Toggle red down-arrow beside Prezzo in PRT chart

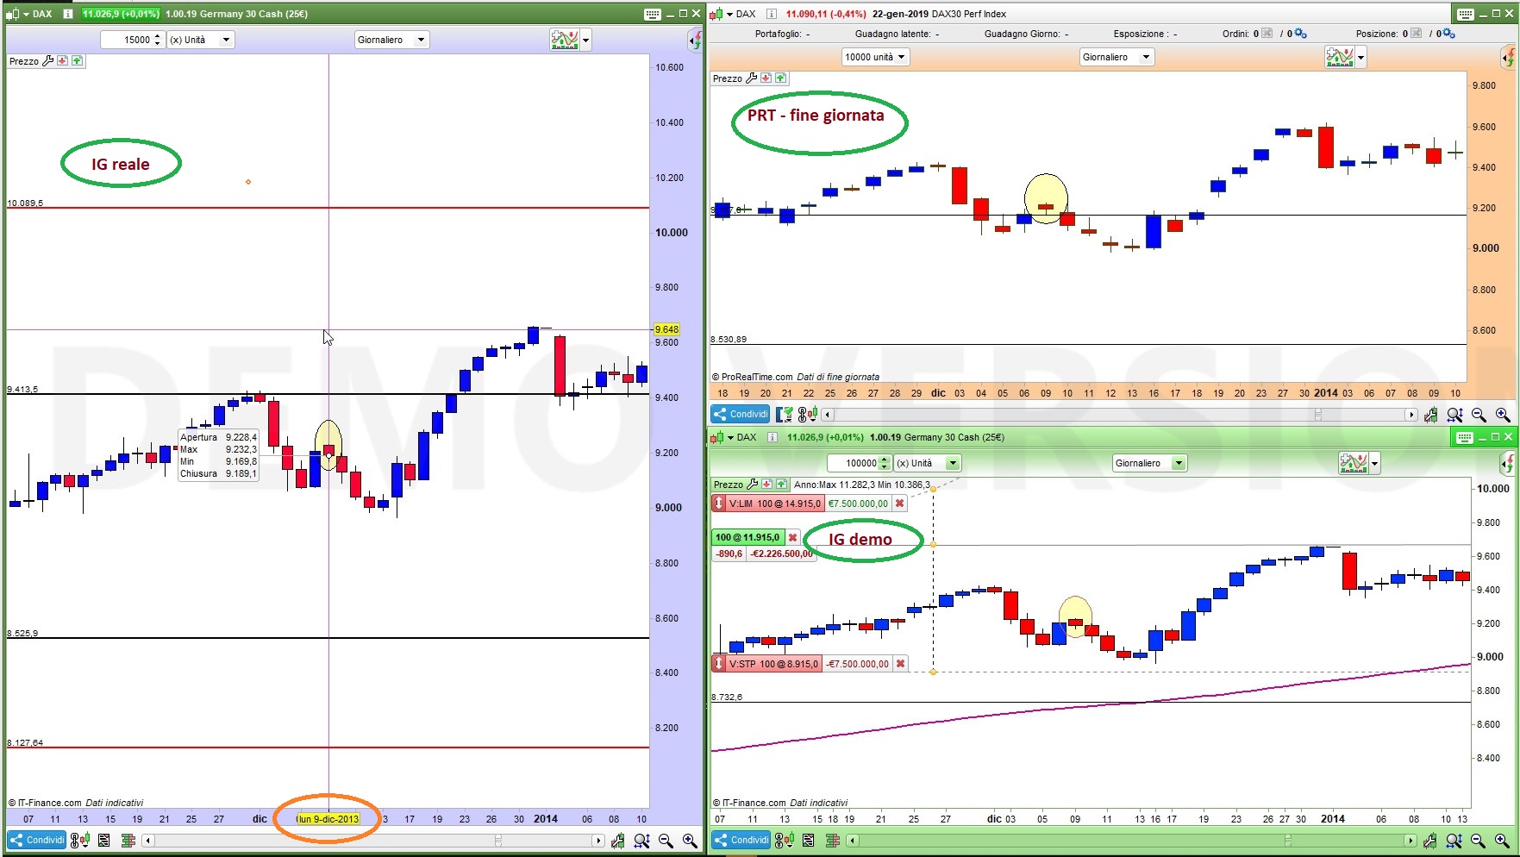click(766, 78)
